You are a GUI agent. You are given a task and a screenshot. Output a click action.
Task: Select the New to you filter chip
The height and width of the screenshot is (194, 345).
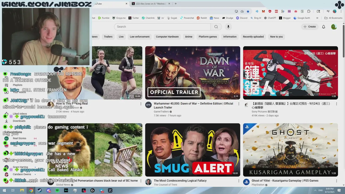(277, 37)
